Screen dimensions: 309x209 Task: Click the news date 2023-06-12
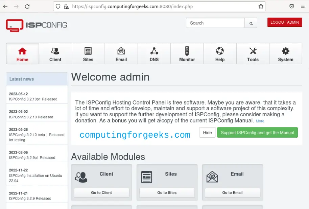[19, 94]
